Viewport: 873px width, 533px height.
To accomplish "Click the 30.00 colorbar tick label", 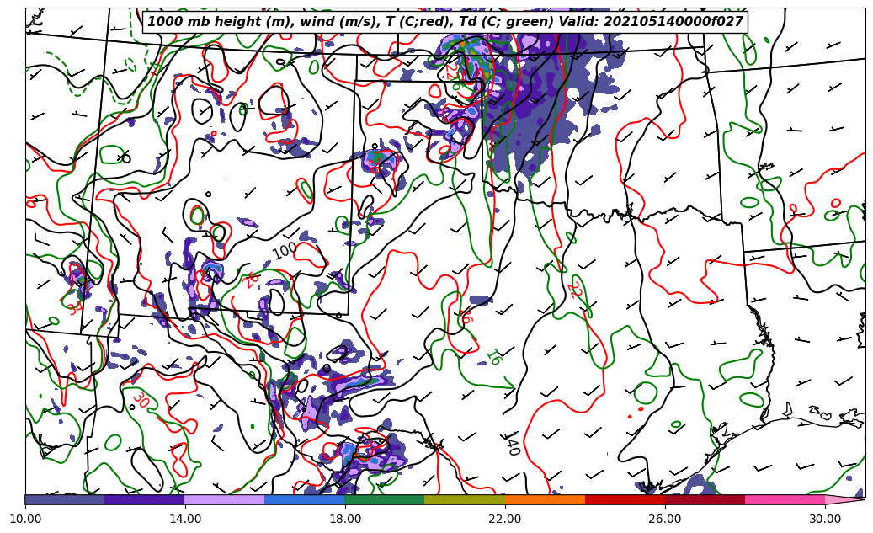I will 824,519.
